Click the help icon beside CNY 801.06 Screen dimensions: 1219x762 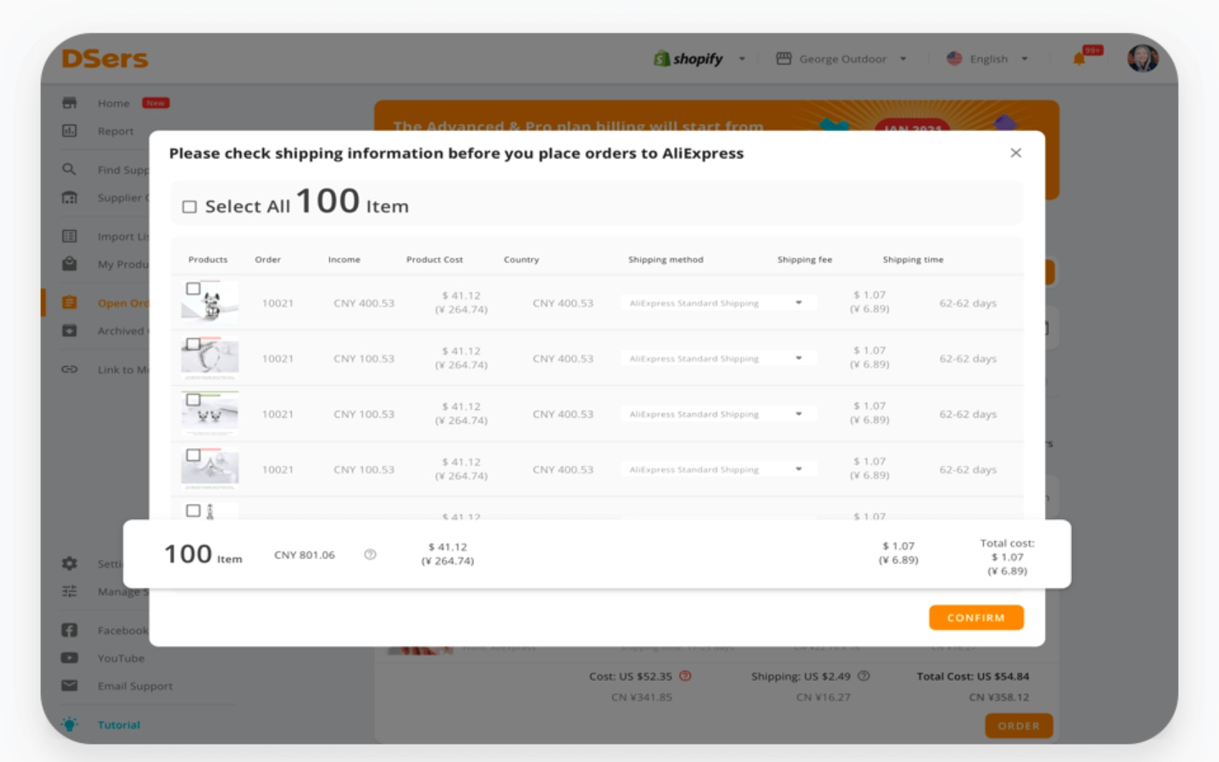coord(370,555)
